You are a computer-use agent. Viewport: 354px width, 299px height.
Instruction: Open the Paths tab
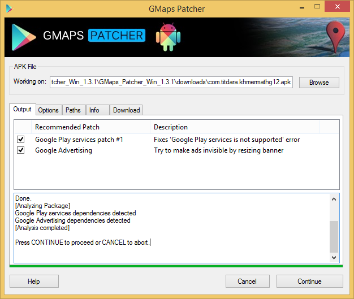[x=74, y=110]
